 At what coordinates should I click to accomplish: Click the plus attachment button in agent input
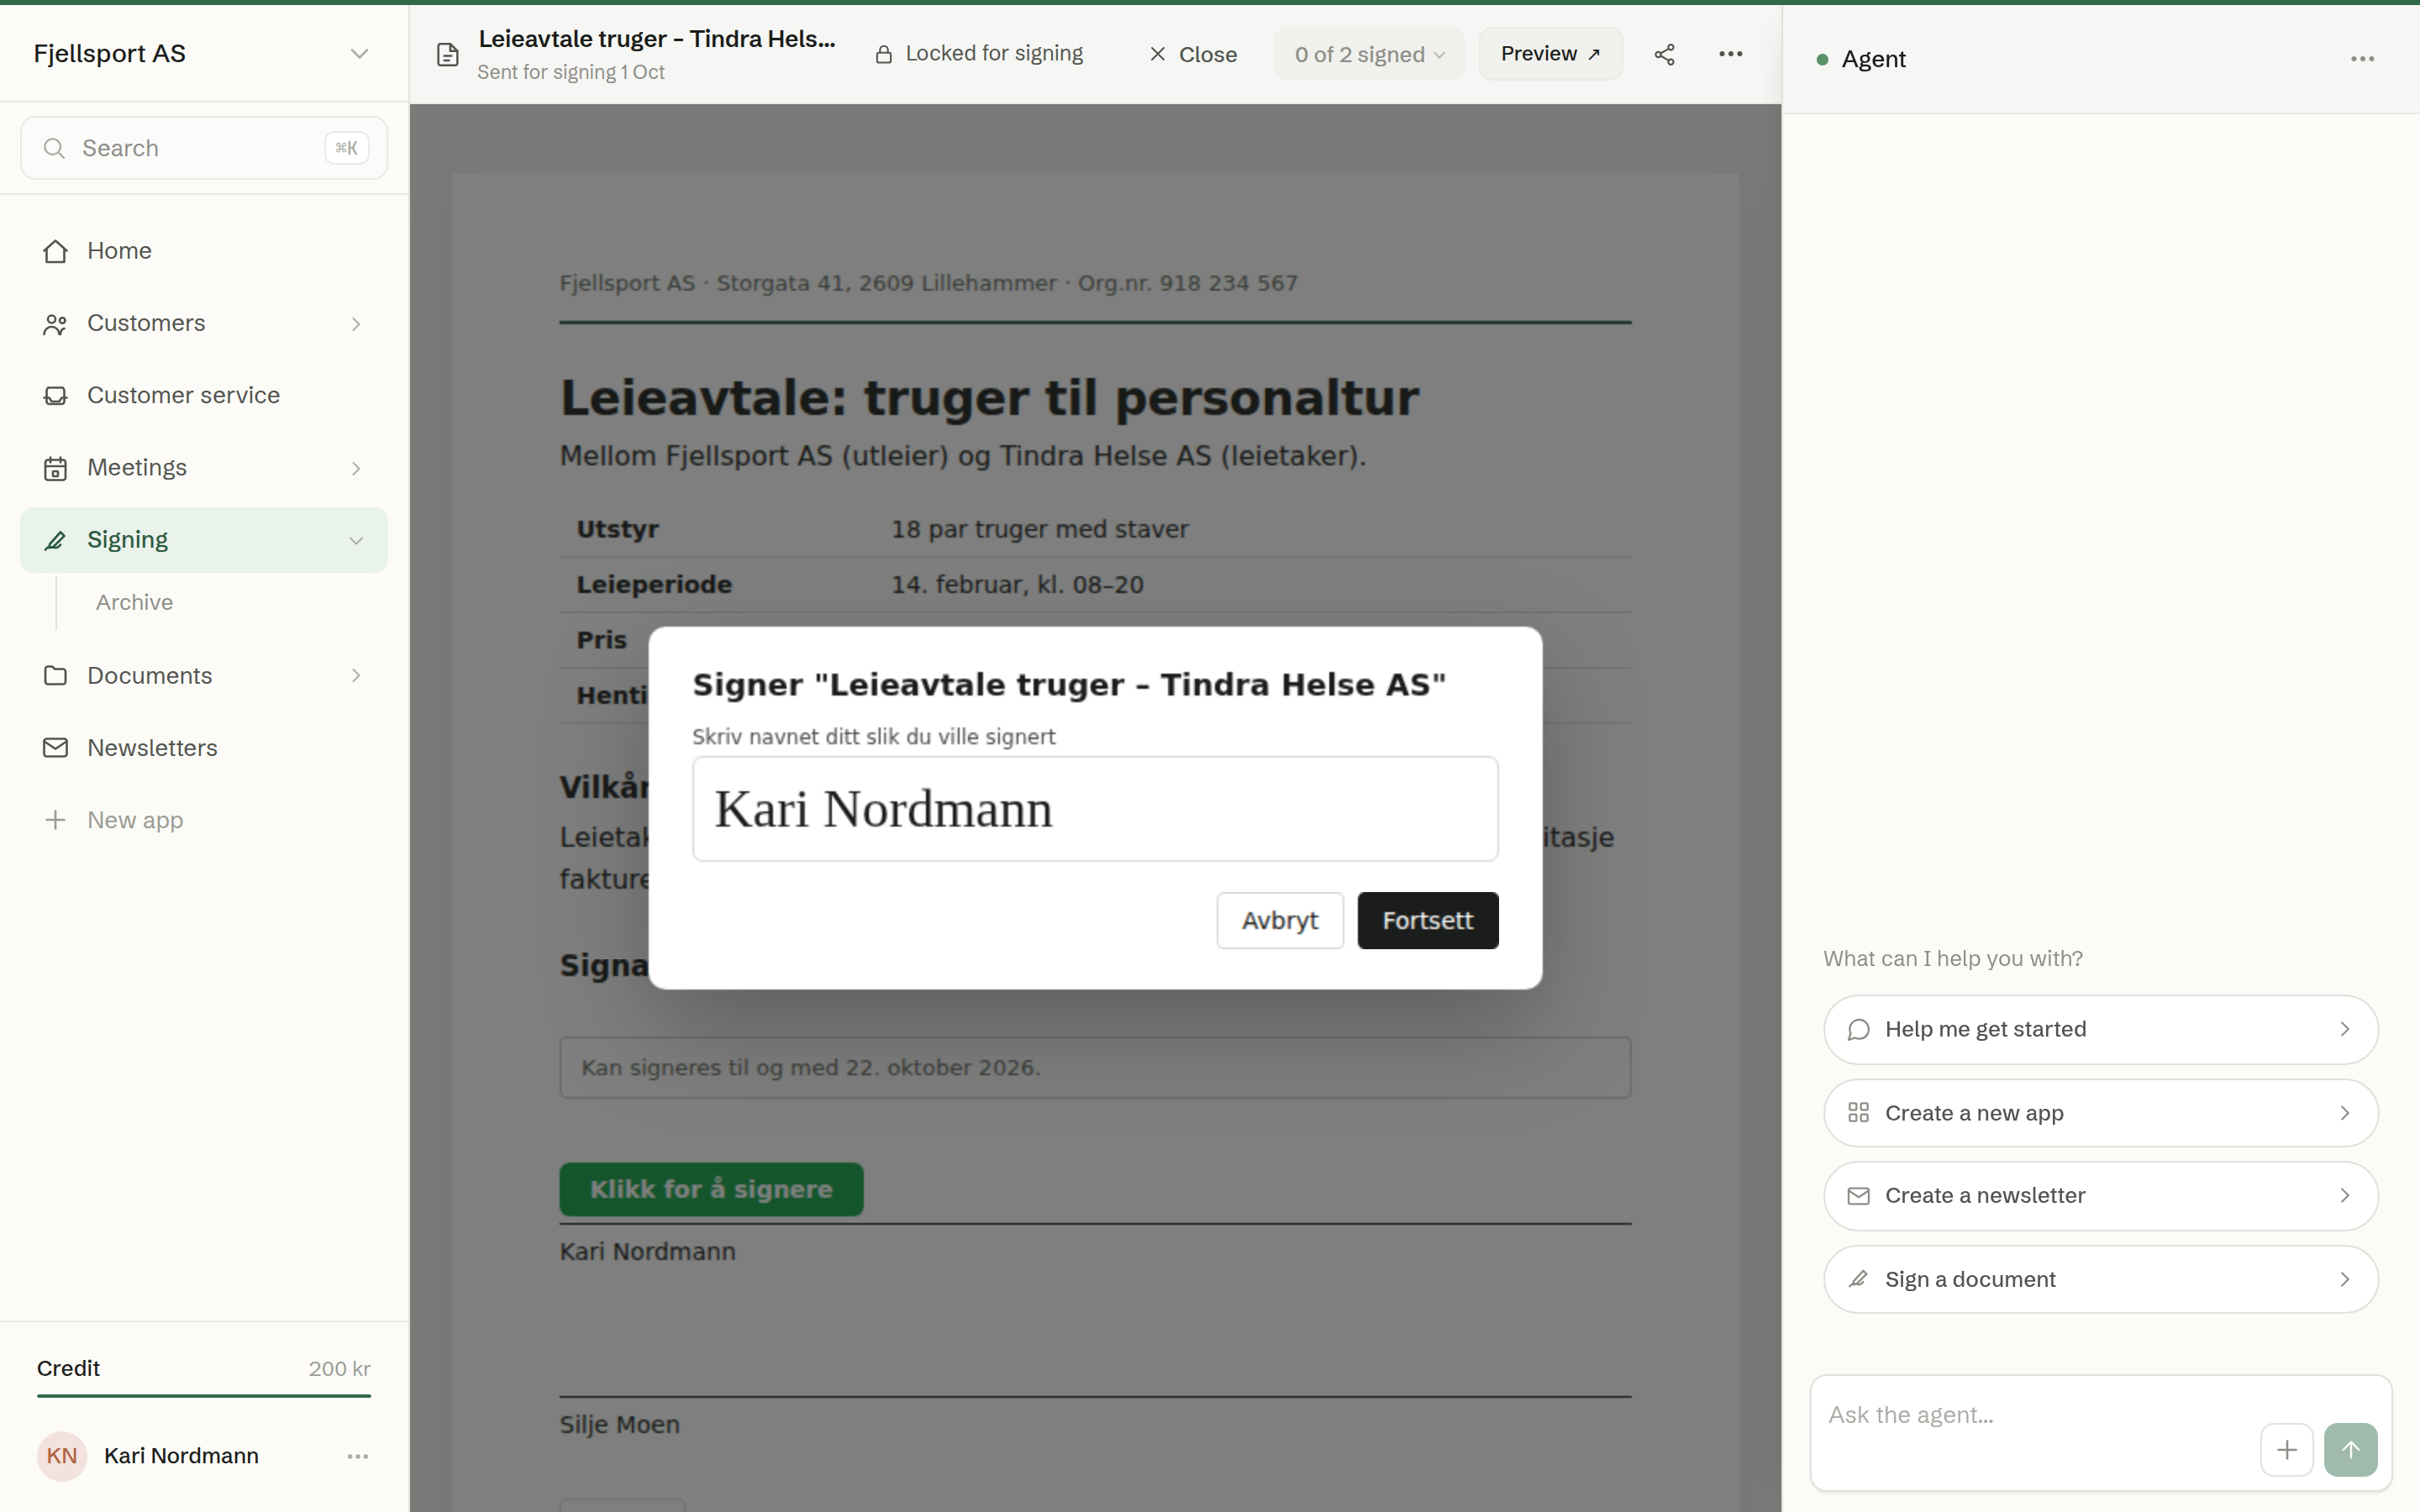pyautogui.click(x=2286, y=1449)
